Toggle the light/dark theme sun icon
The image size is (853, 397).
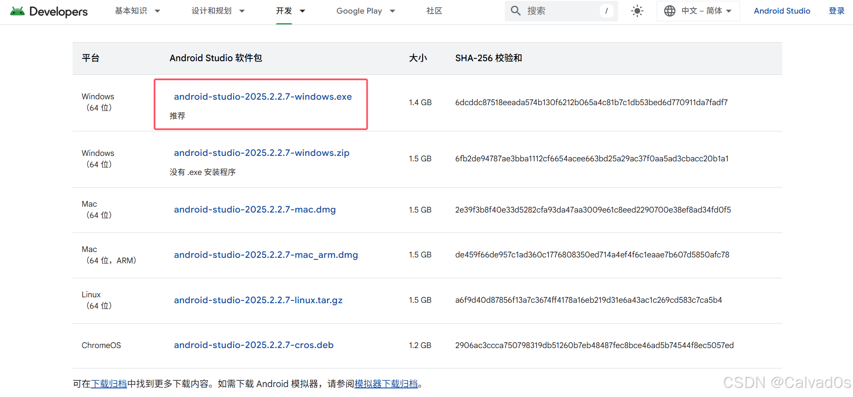637,11
